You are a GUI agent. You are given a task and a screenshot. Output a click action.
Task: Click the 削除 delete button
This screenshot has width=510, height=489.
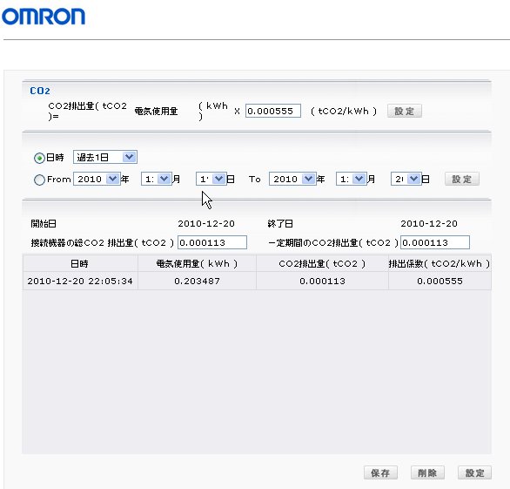click(427, 472)
